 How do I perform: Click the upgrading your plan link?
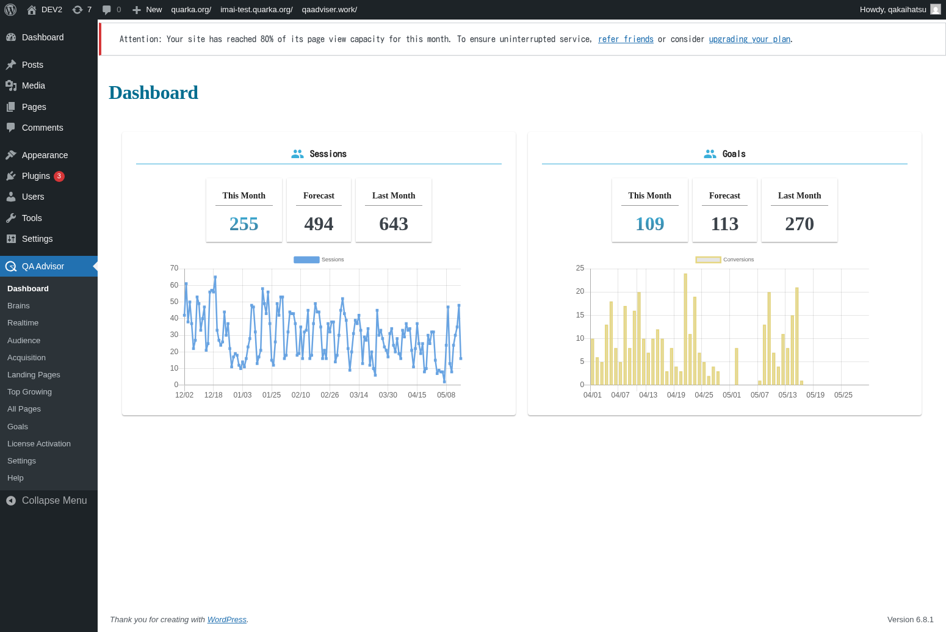(749, 39)
